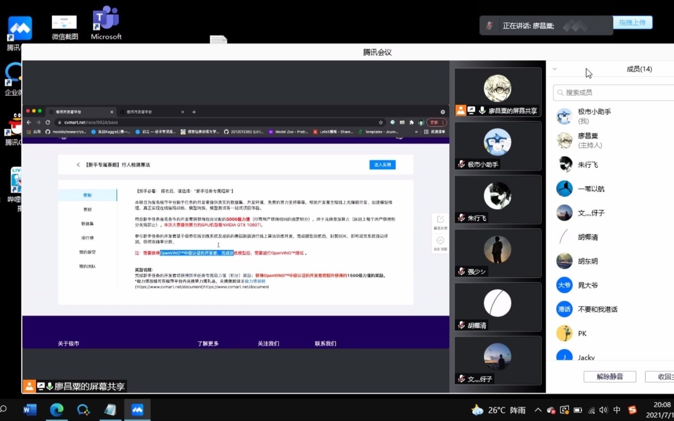Select the 赛制 sidebar tab

coord(87,195)
